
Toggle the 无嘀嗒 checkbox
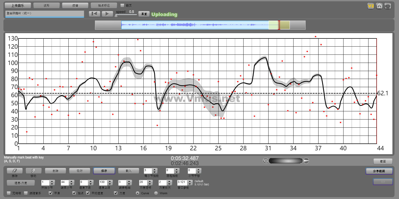pyautogui.click(x=9, y=193)
